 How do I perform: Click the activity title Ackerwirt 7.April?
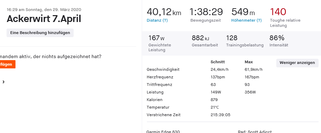pyautogui.click(x=44, y=19)
